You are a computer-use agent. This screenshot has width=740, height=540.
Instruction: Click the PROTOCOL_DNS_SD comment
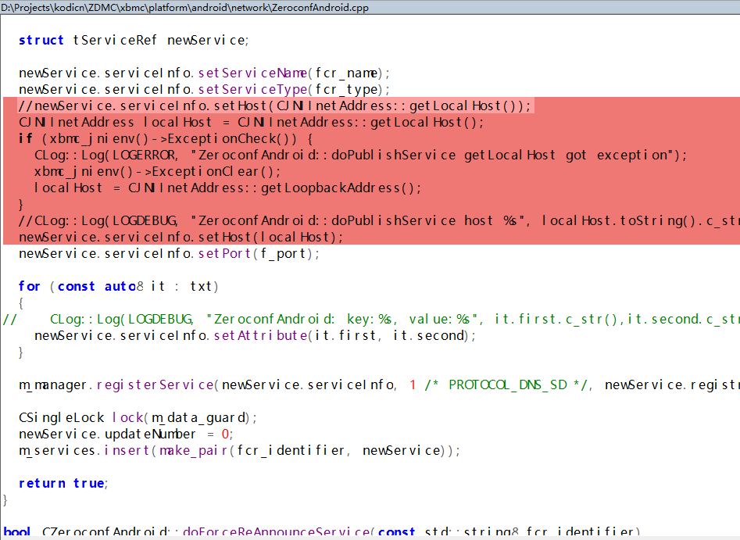click(507, 384)
